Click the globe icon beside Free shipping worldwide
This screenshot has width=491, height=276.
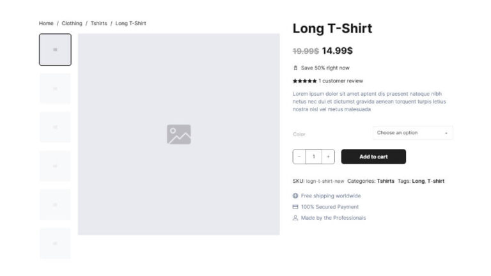point(295,196)
